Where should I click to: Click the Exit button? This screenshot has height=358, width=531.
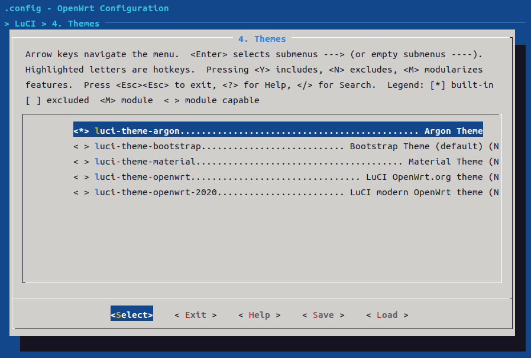(x=195, y=315)
